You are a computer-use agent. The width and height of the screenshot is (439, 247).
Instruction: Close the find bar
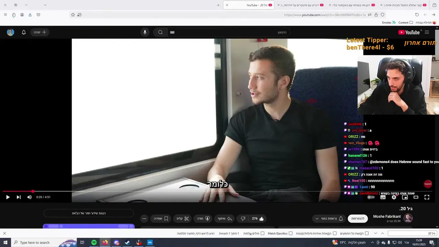(4, 233)
